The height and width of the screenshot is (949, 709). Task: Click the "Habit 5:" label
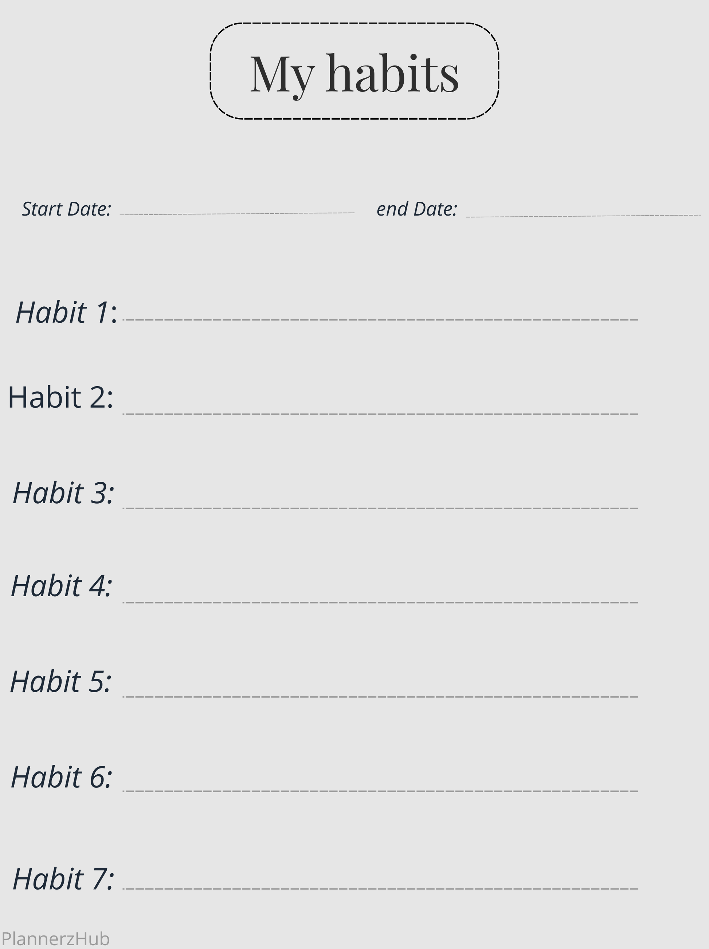coord(61,682)
